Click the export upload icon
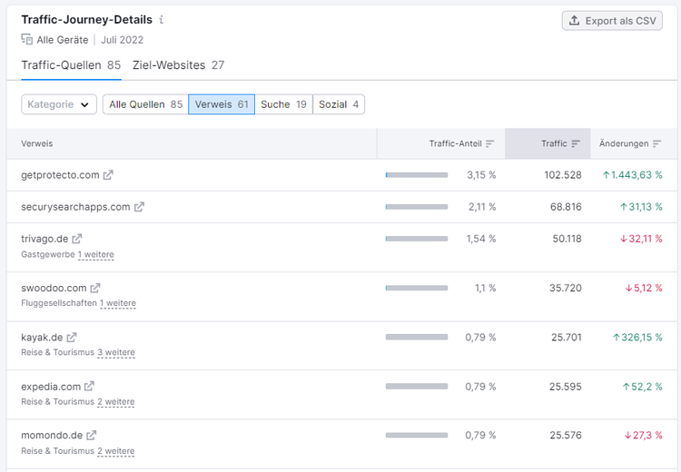Viewport: 681px width, 472px height. [x=574, y=20]
